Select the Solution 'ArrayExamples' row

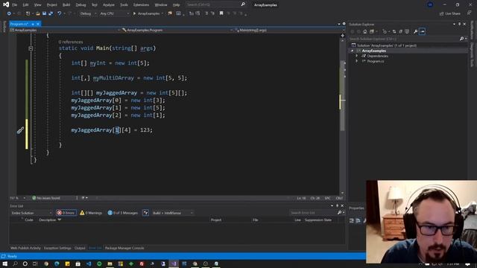pyautogui.click(x=408, y=45)
